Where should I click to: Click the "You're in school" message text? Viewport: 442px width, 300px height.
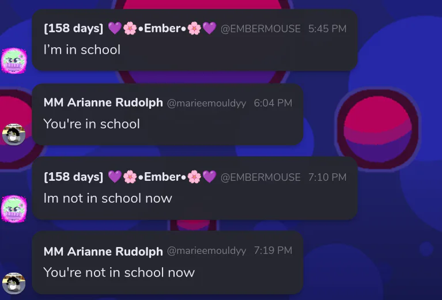point(92,124)
